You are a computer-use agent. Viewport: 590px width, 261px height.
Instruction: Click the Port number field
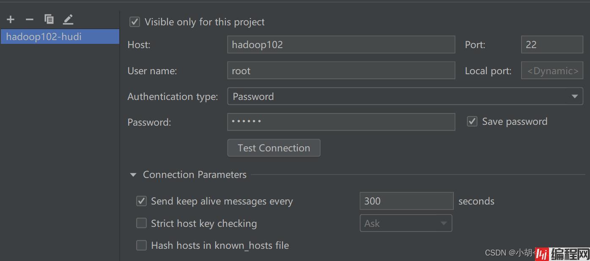pos(552,45)
